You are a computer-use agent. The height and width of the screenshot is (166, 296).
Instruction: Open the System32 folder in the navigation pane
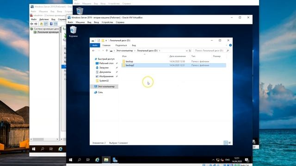pos(104,81)
